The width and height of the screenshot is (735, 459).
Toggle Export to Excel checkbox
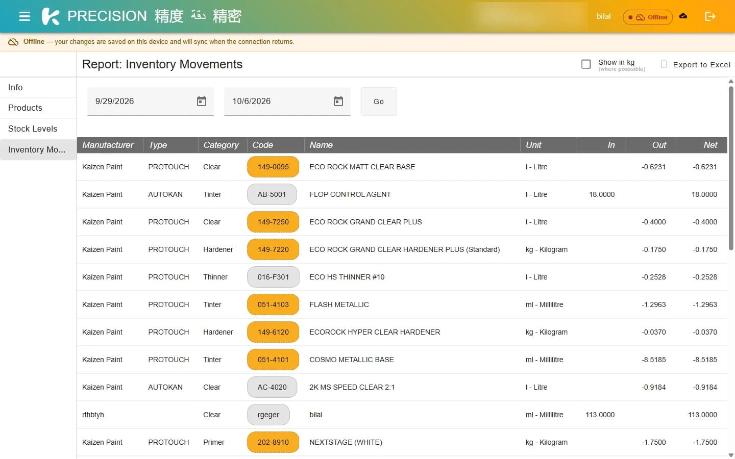664,64
